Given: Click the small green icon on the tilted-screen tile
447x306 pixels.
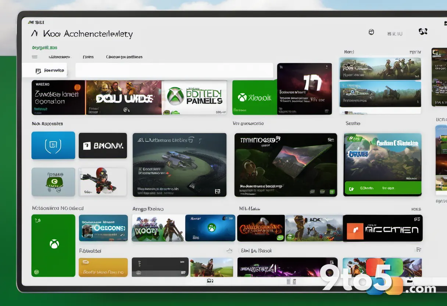Looking at the screenshot, I should (332, 192).
